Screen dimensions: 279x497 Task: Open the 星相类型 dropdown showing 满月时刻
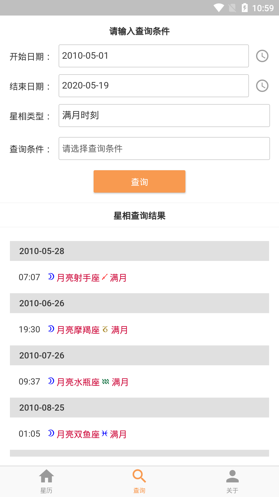pyautogui.click(x=164, y=116)
